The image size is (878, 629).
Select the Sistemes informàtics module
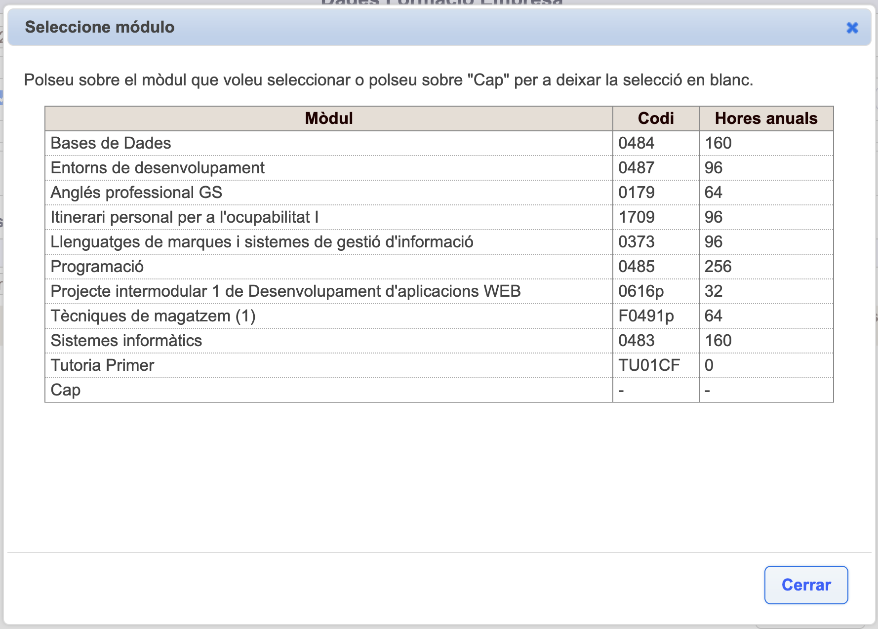(126, 341)
